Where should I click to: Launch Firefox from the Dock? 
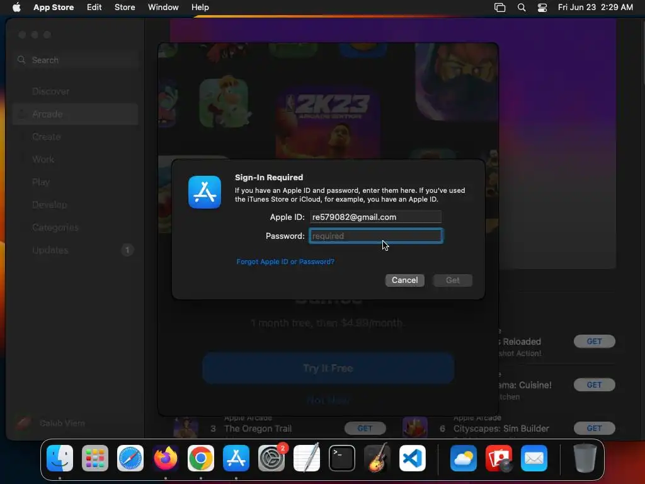point(166,458)
